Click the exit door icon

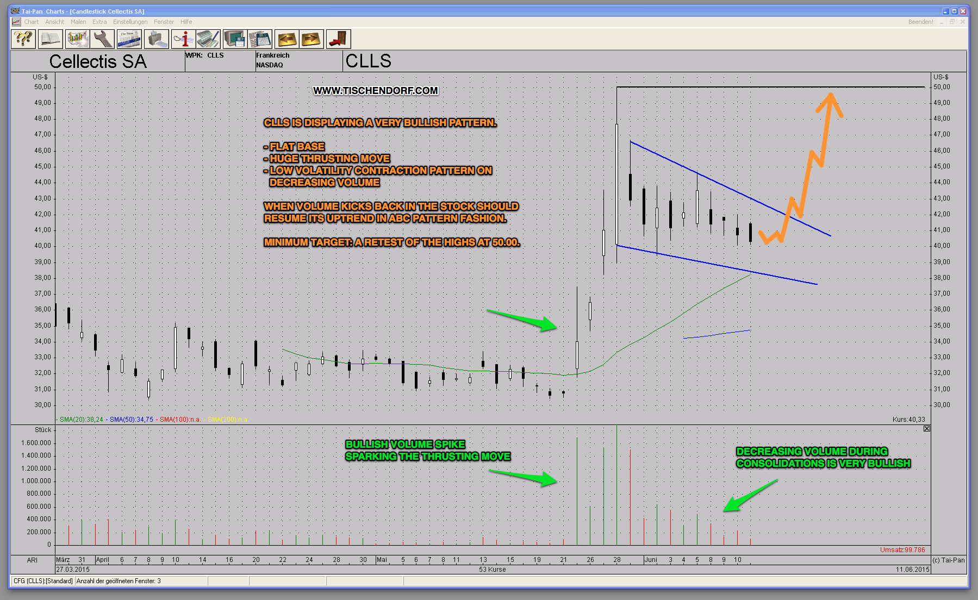click(338, 39)
